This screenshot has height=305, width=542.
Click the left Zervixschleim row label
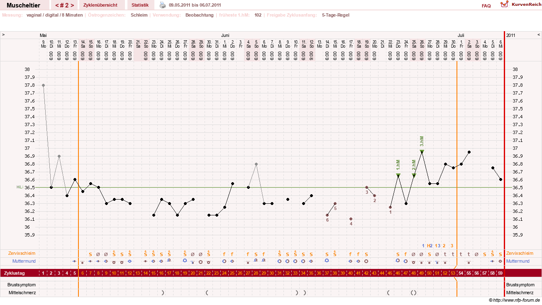coord(22,253)
